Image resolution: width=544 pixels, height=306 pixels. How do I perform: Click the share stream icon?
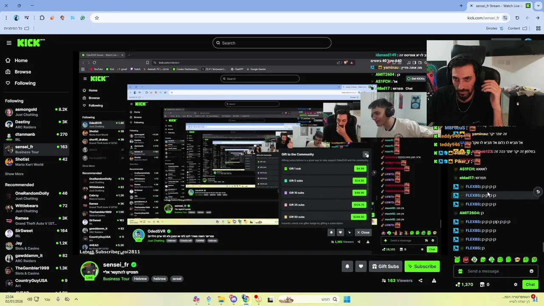[420, 280]
